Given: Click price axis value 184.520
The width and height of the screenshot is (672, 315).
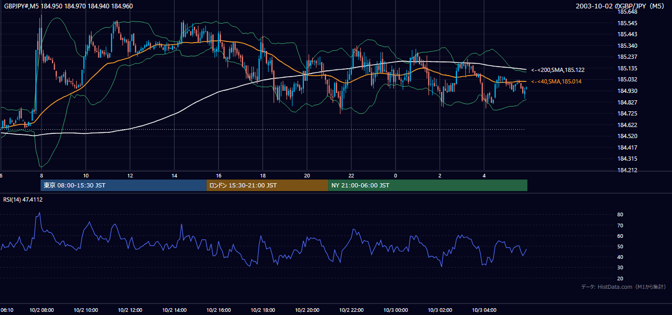Looking at the screenshot, I should tap(627, 136).
